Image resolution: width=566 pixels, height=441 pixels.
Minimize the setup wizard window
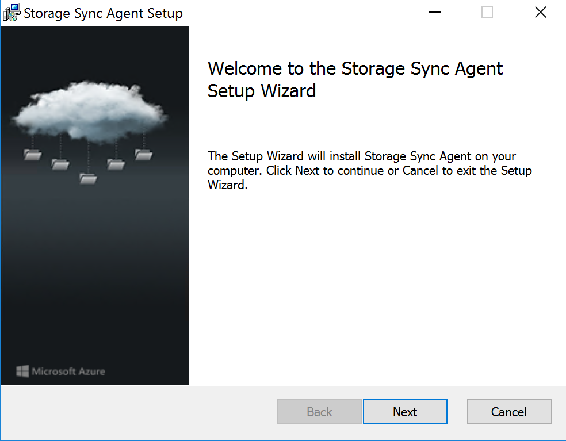435,13
